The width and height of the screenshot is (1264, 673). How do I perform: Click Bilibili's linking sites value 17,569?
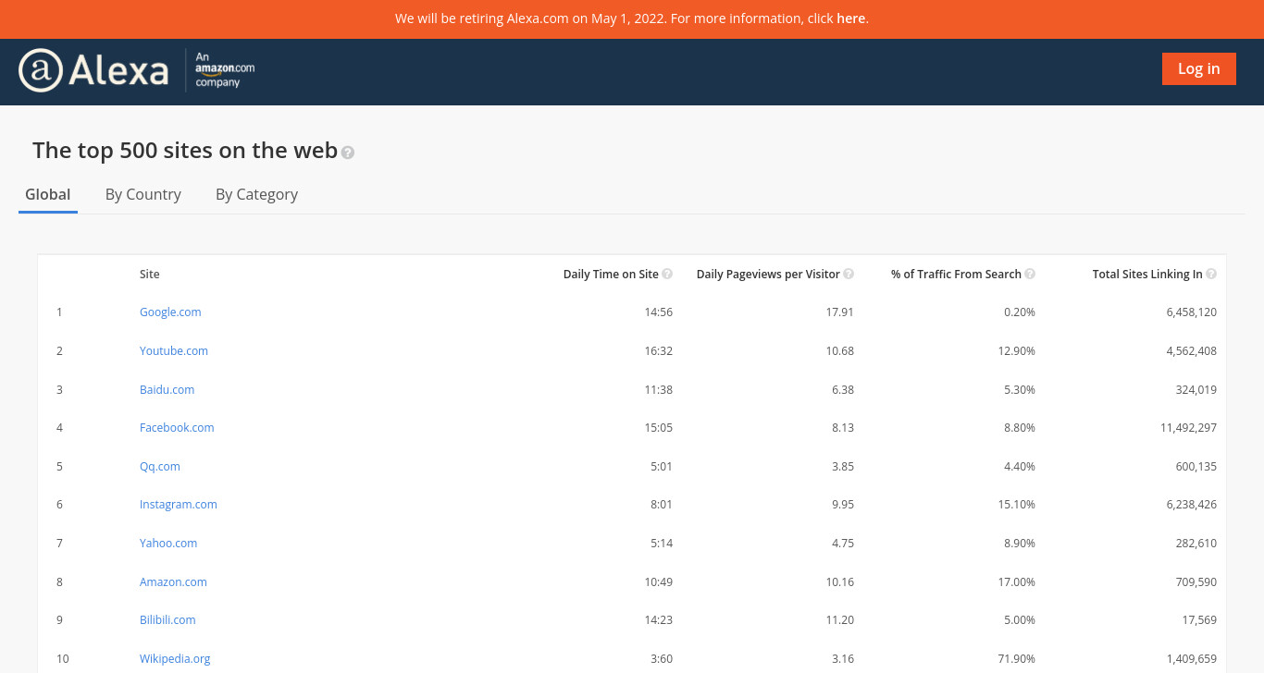(x=1199, y=620)
